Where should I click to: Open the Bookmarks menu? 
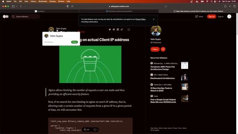43,1
